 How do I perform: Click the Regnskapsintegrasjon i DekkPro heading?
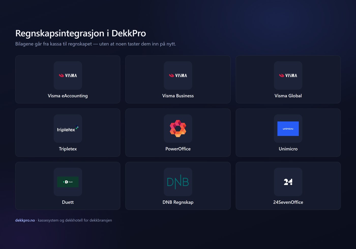[81, 33]
